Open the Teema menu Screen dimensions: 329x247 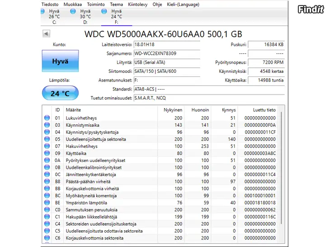point(116,4)
